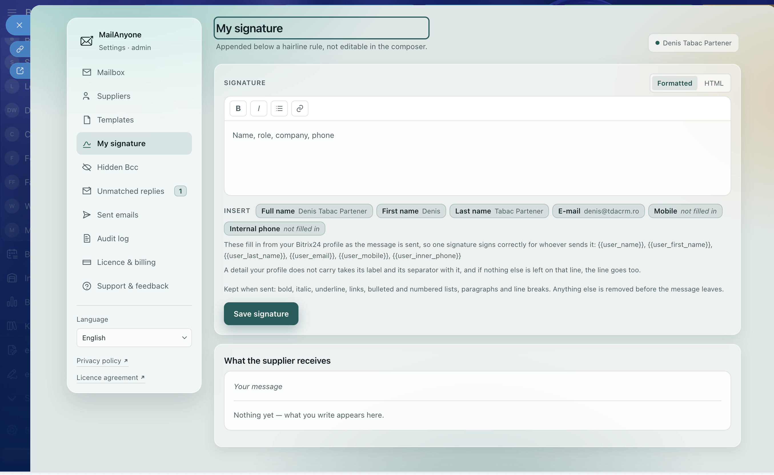Click the Denis Tabac Partener user badge
This screenshot has height=475, width=774.
693,43
